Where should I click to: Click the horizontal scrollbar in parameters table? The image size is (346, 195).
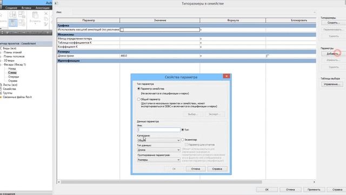point(161,182)
